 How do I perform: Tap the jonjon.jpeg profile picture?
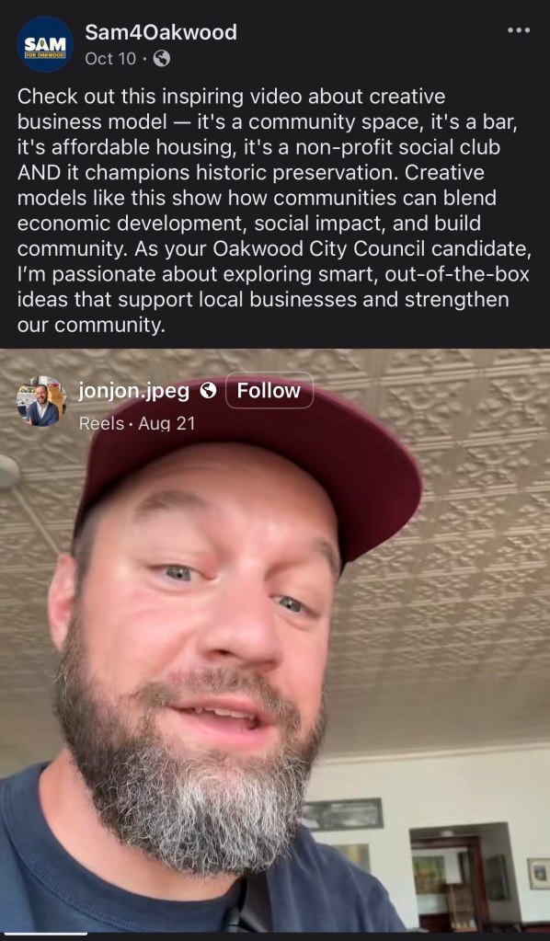click(42, 401)
